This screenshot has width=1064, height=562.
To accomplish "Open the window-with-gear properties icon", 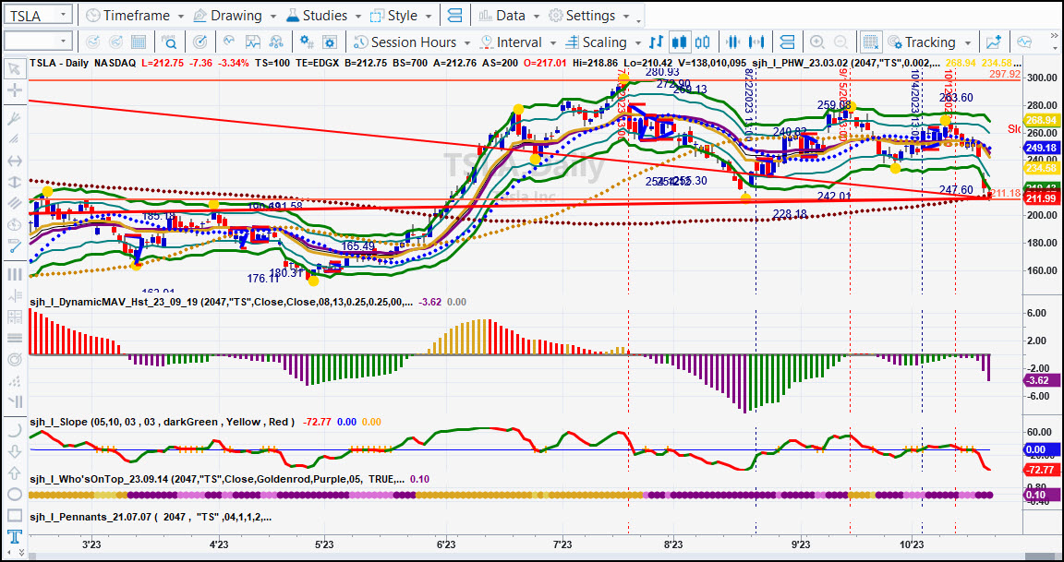I will click(329, 42).
